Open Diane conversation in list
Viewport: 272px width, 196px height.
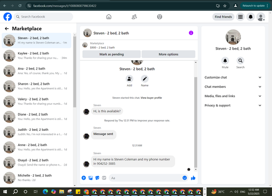coord(36,117)
